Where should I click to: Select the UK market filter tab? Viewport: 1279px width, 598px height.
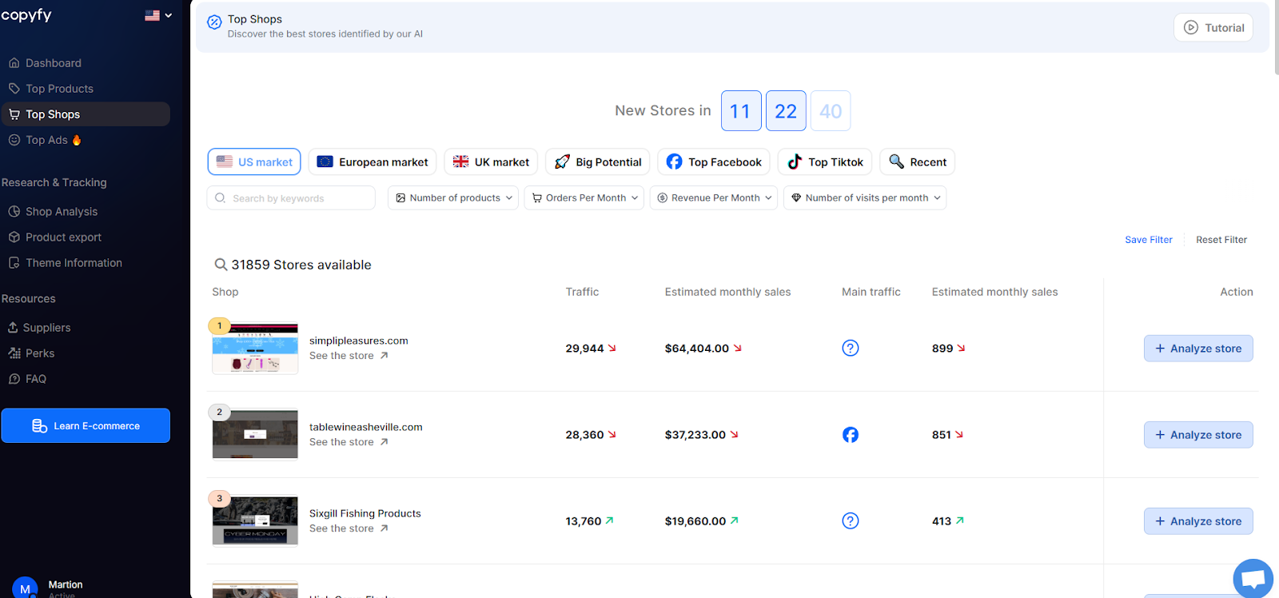pos(491,161)
